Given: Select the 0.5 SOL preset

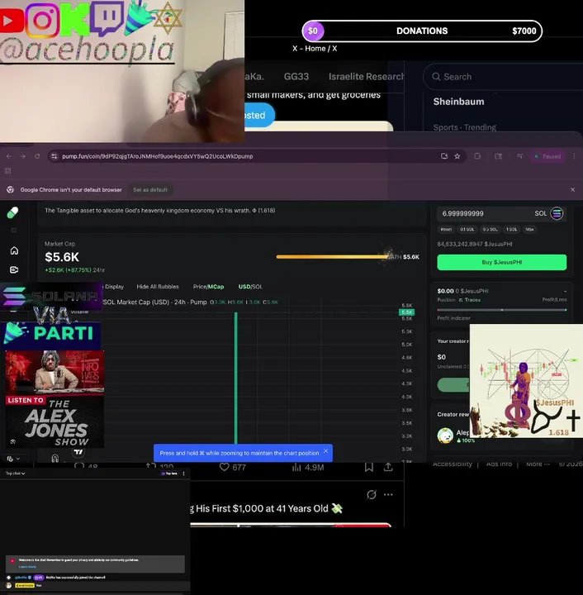Looking at the screenshot, I should pyautogui.click(x=490, y=230).
